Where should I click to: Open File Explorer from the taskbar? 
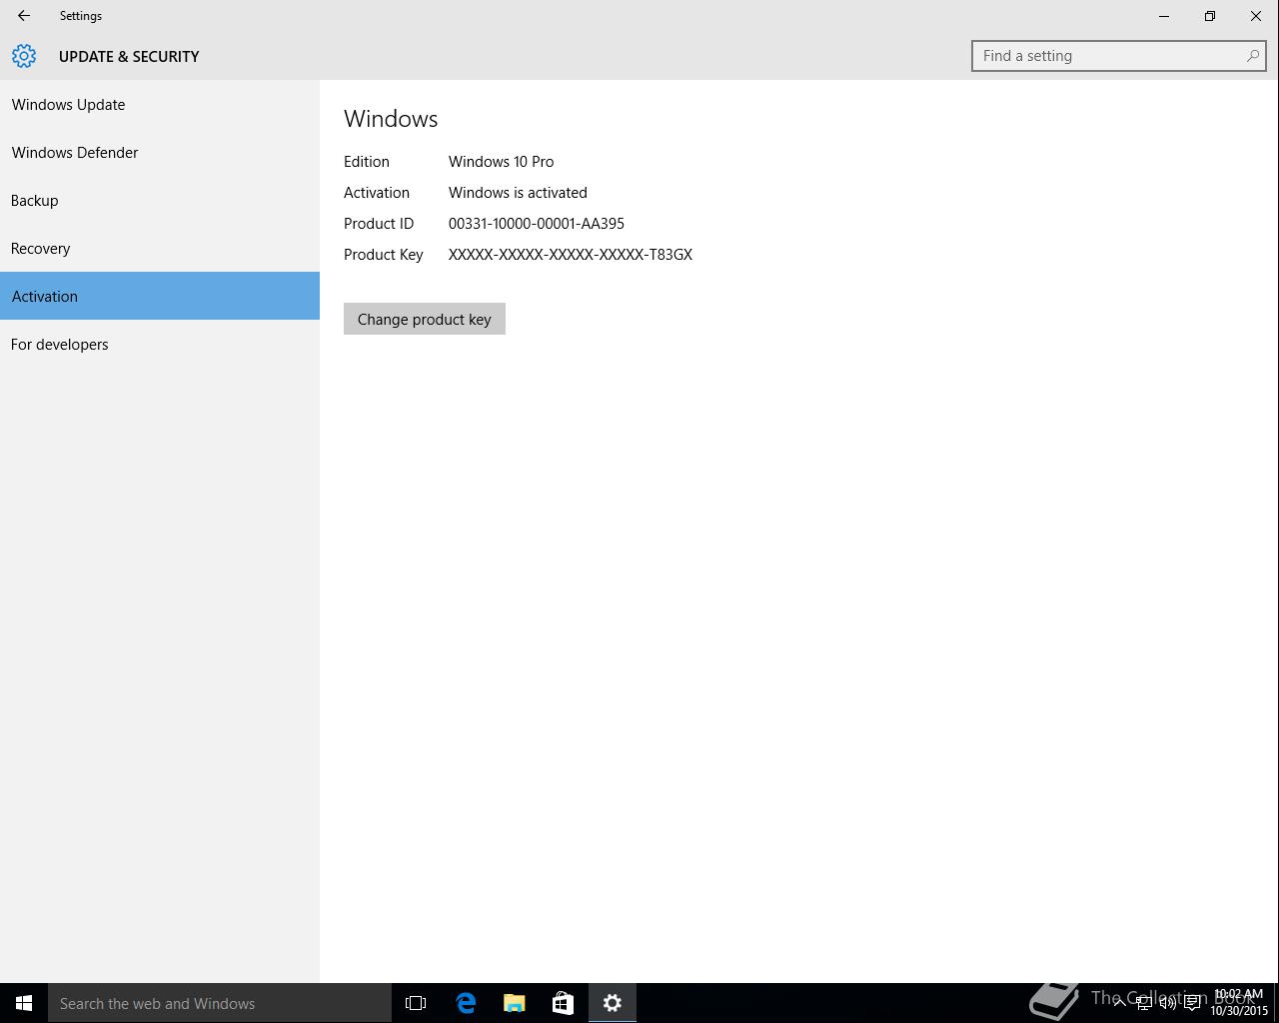pyautogui.click(x=515, y=1003)
